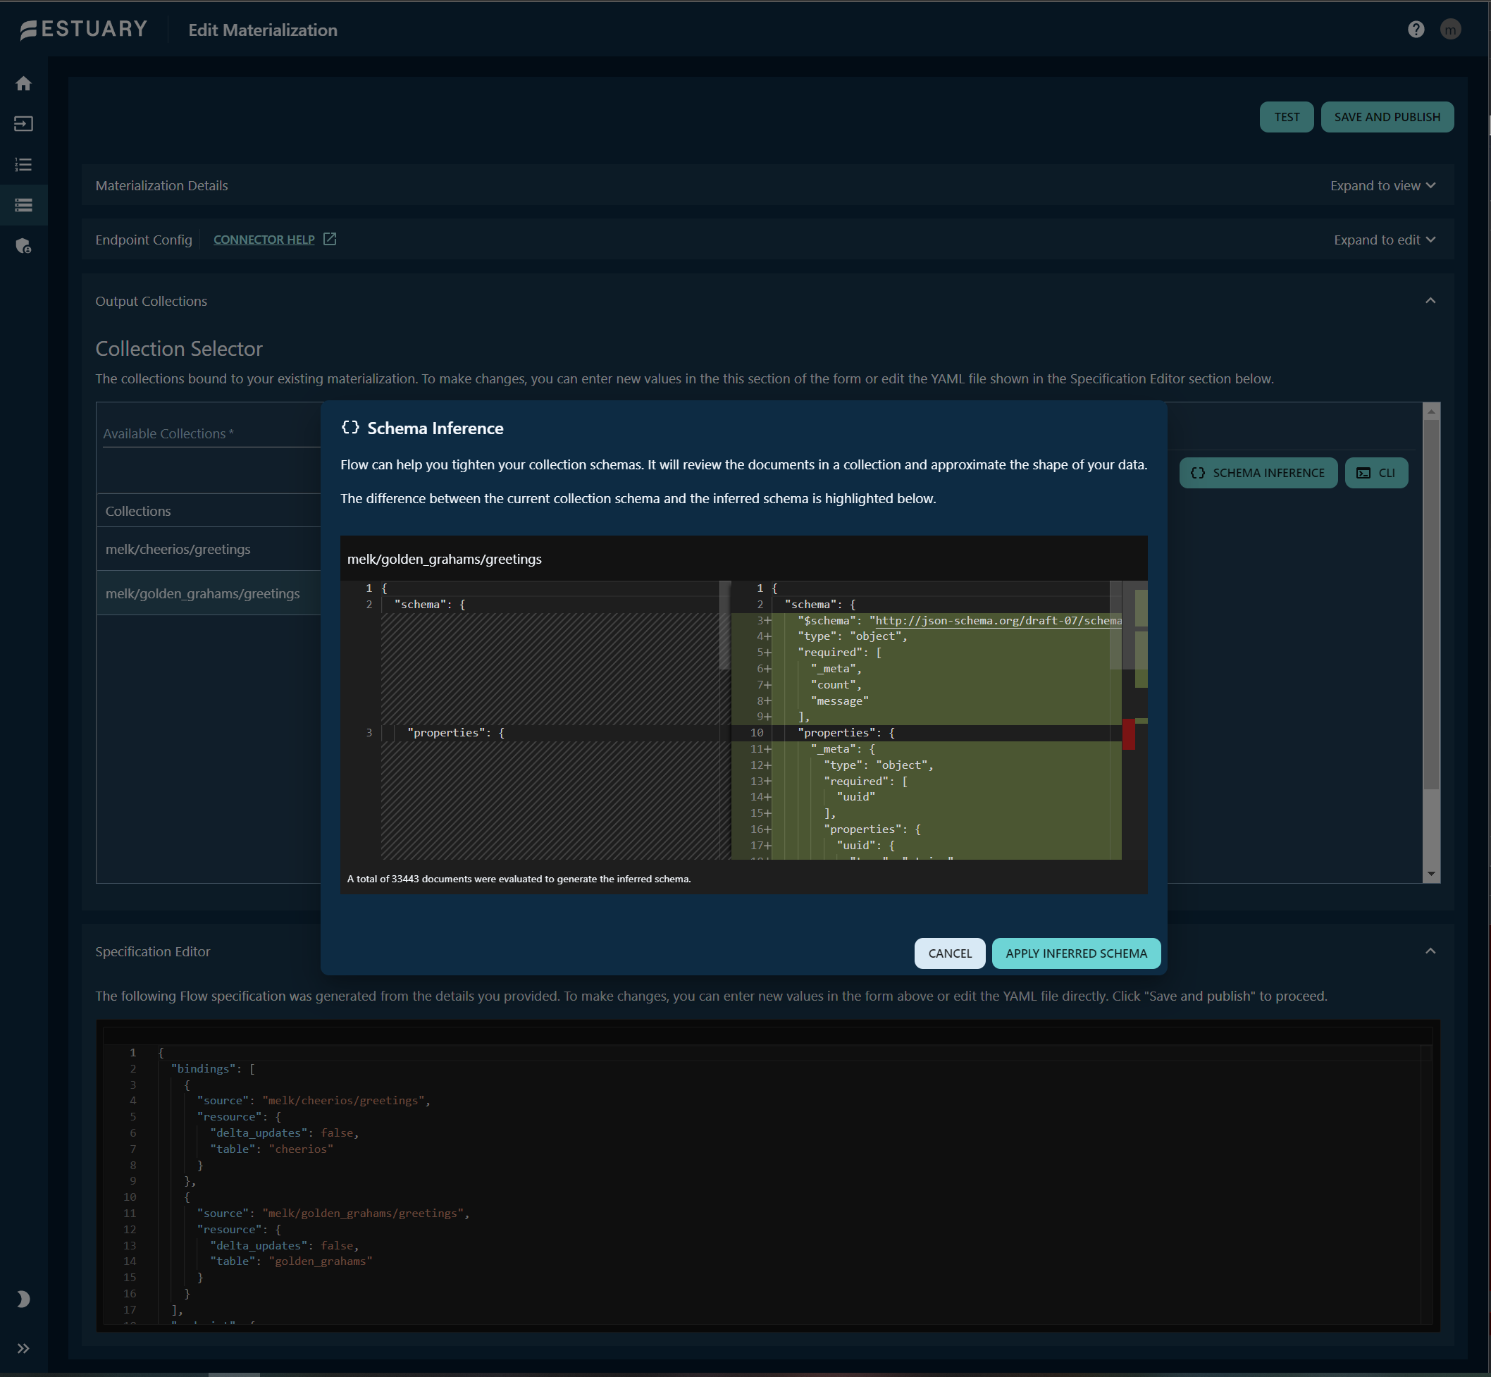1491x1377 pixels.
Task: Click the melk/golden_grahams/greetings diff title
Action: pos(444,559)
